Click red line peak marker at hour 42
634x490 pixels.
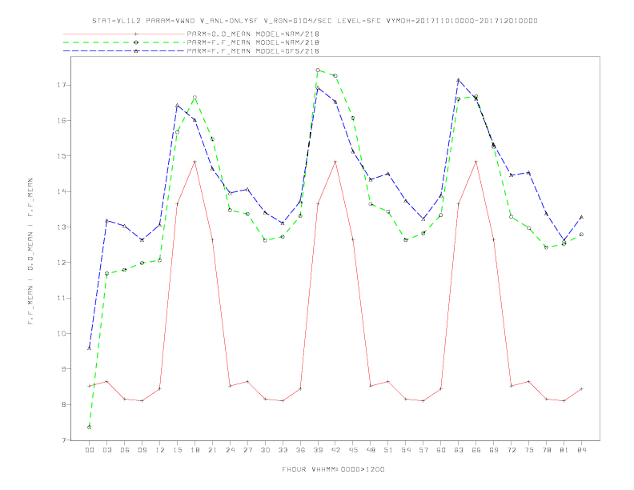click(x=335, y=162)
